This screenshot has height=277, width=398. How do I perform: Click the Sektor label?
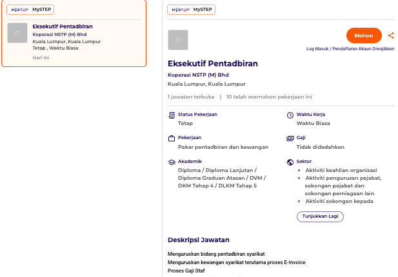[304, 162]
